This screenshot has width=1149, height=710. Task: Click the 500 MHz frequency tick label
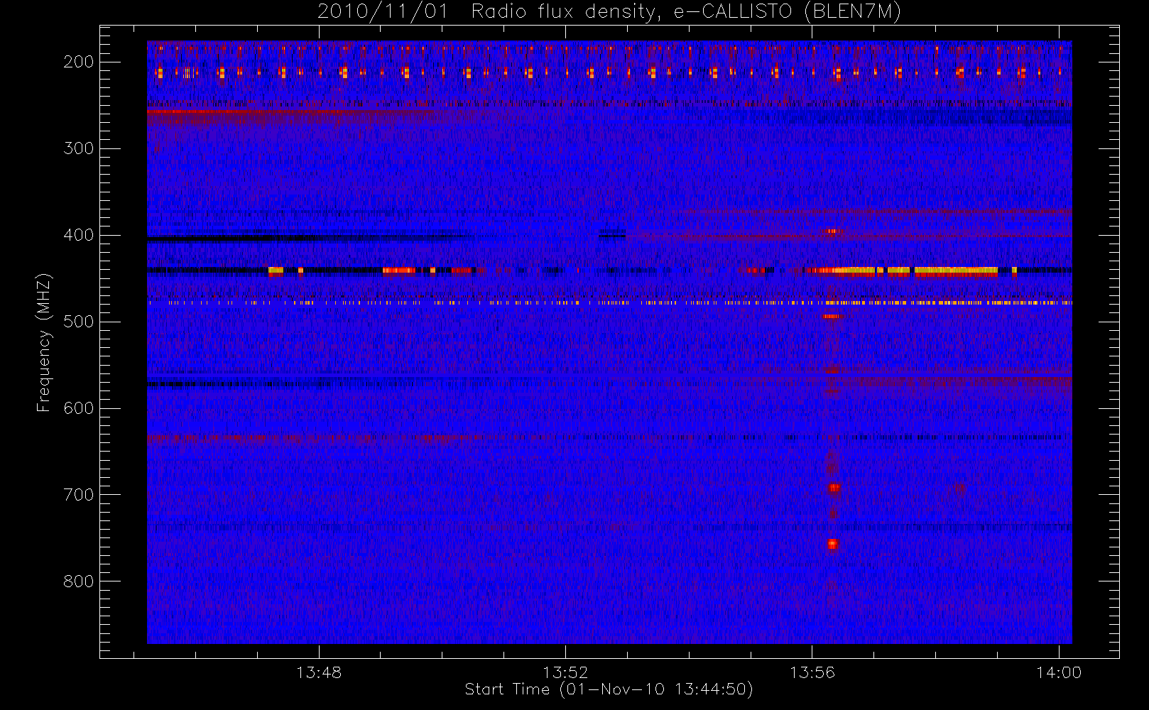79,322
